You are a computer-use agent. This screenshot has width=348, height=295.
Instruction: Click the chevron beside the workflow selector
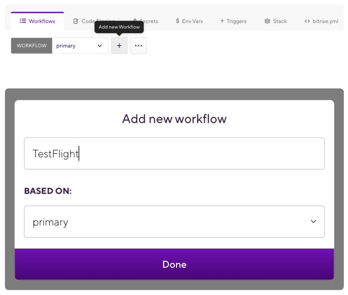tap(100, 46)
